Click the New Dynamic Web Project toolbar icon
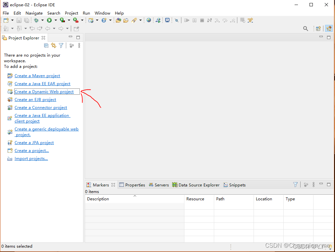The image size is (335, 252). click(x=91, y=20)
